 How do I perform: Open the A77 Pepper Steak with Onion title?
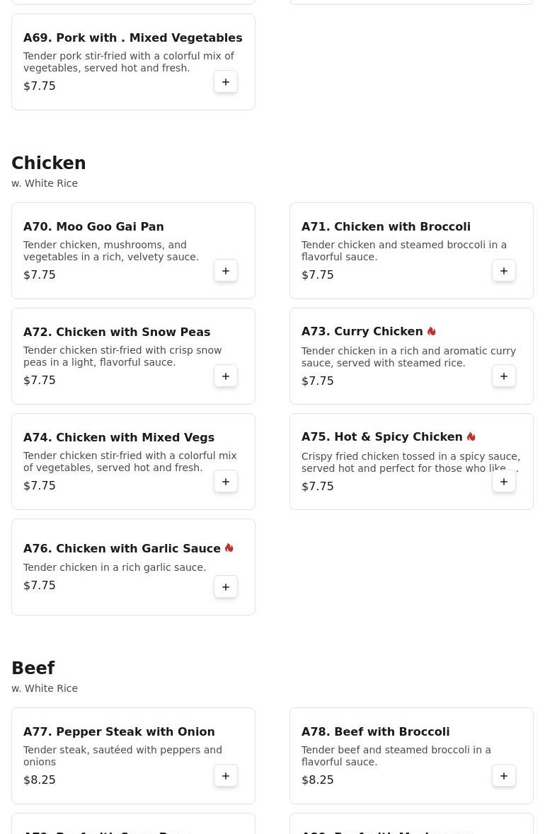point(119,732)
